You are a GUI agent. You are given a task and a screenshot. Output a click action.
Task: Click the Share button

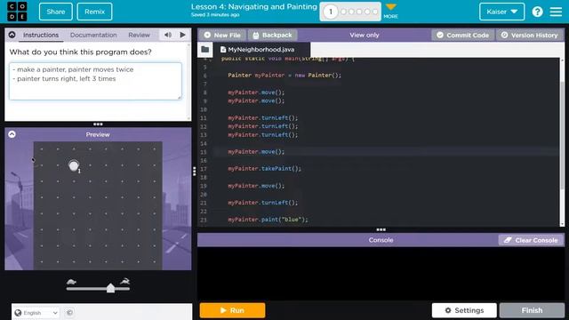coord(55,12)
